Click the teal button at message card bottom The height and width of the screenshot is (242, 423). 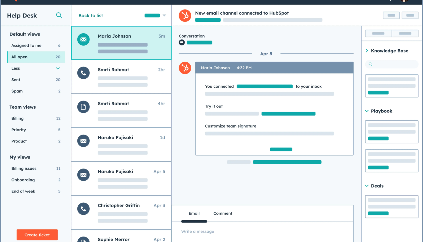click(x=281, y=149)
